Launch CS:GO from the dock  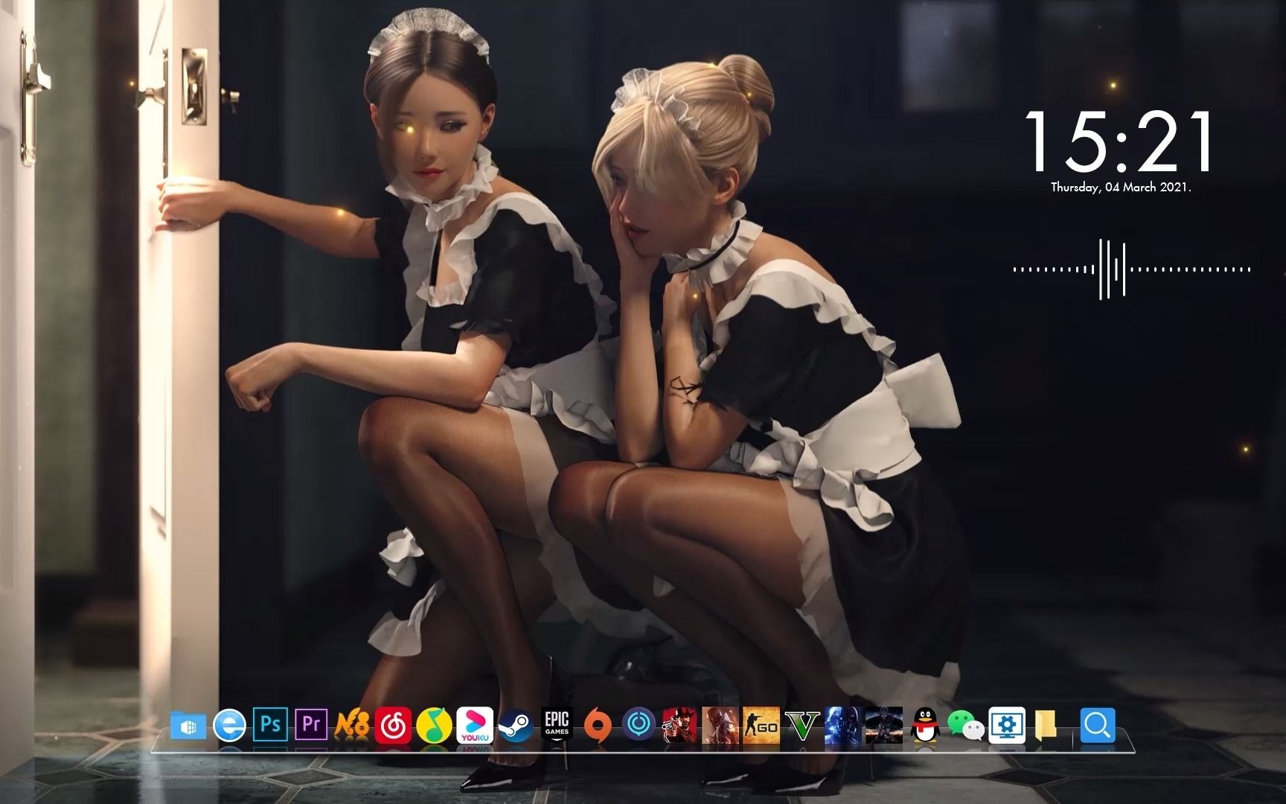tap(761, 725)
